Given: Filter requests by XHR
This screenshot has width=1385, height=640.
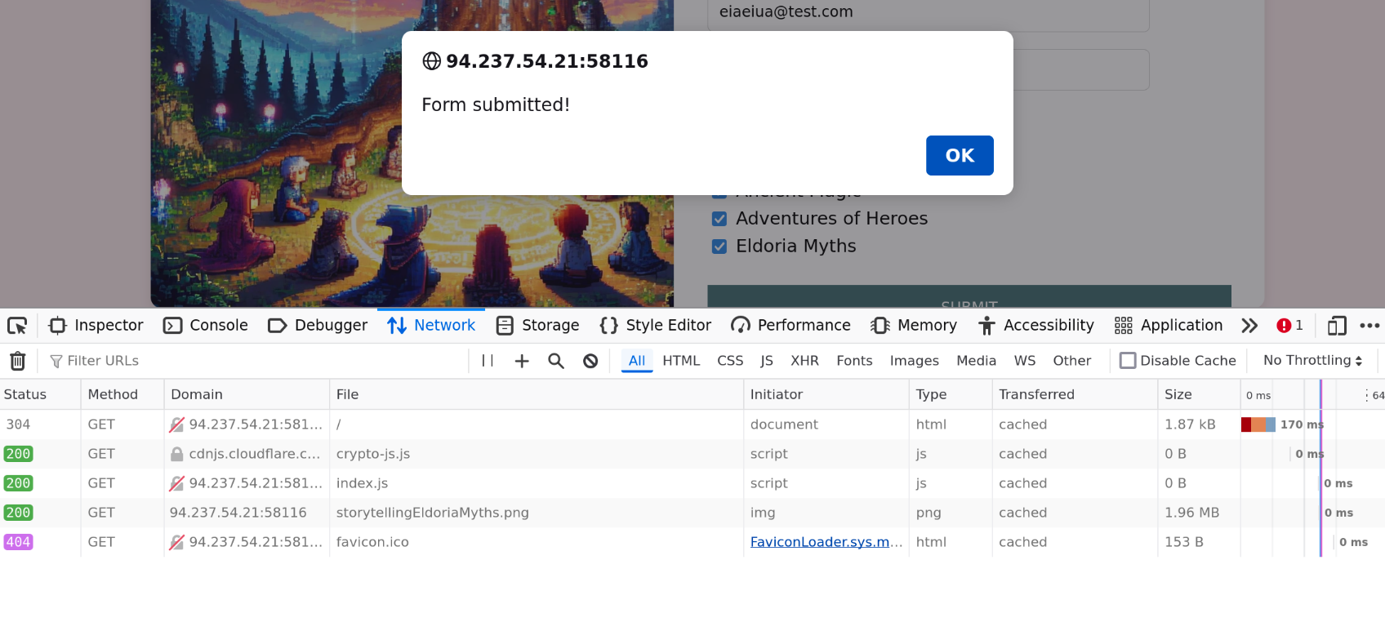Looking at the screenshot, I should click(804, 361).
